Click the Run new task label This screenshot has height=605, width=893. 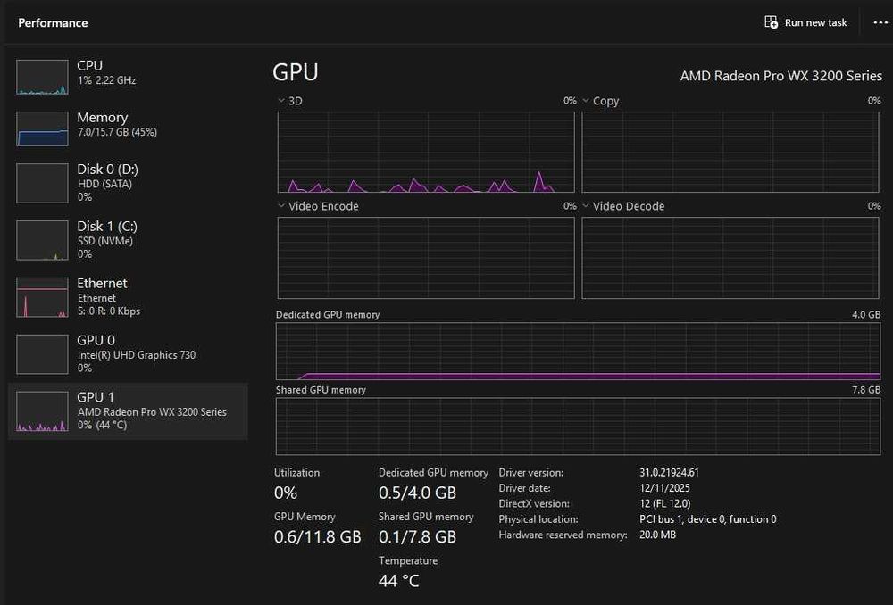click(815, 22)
